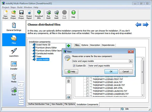
Task: Switch to the Files tab of component
Action: (77, 45)
